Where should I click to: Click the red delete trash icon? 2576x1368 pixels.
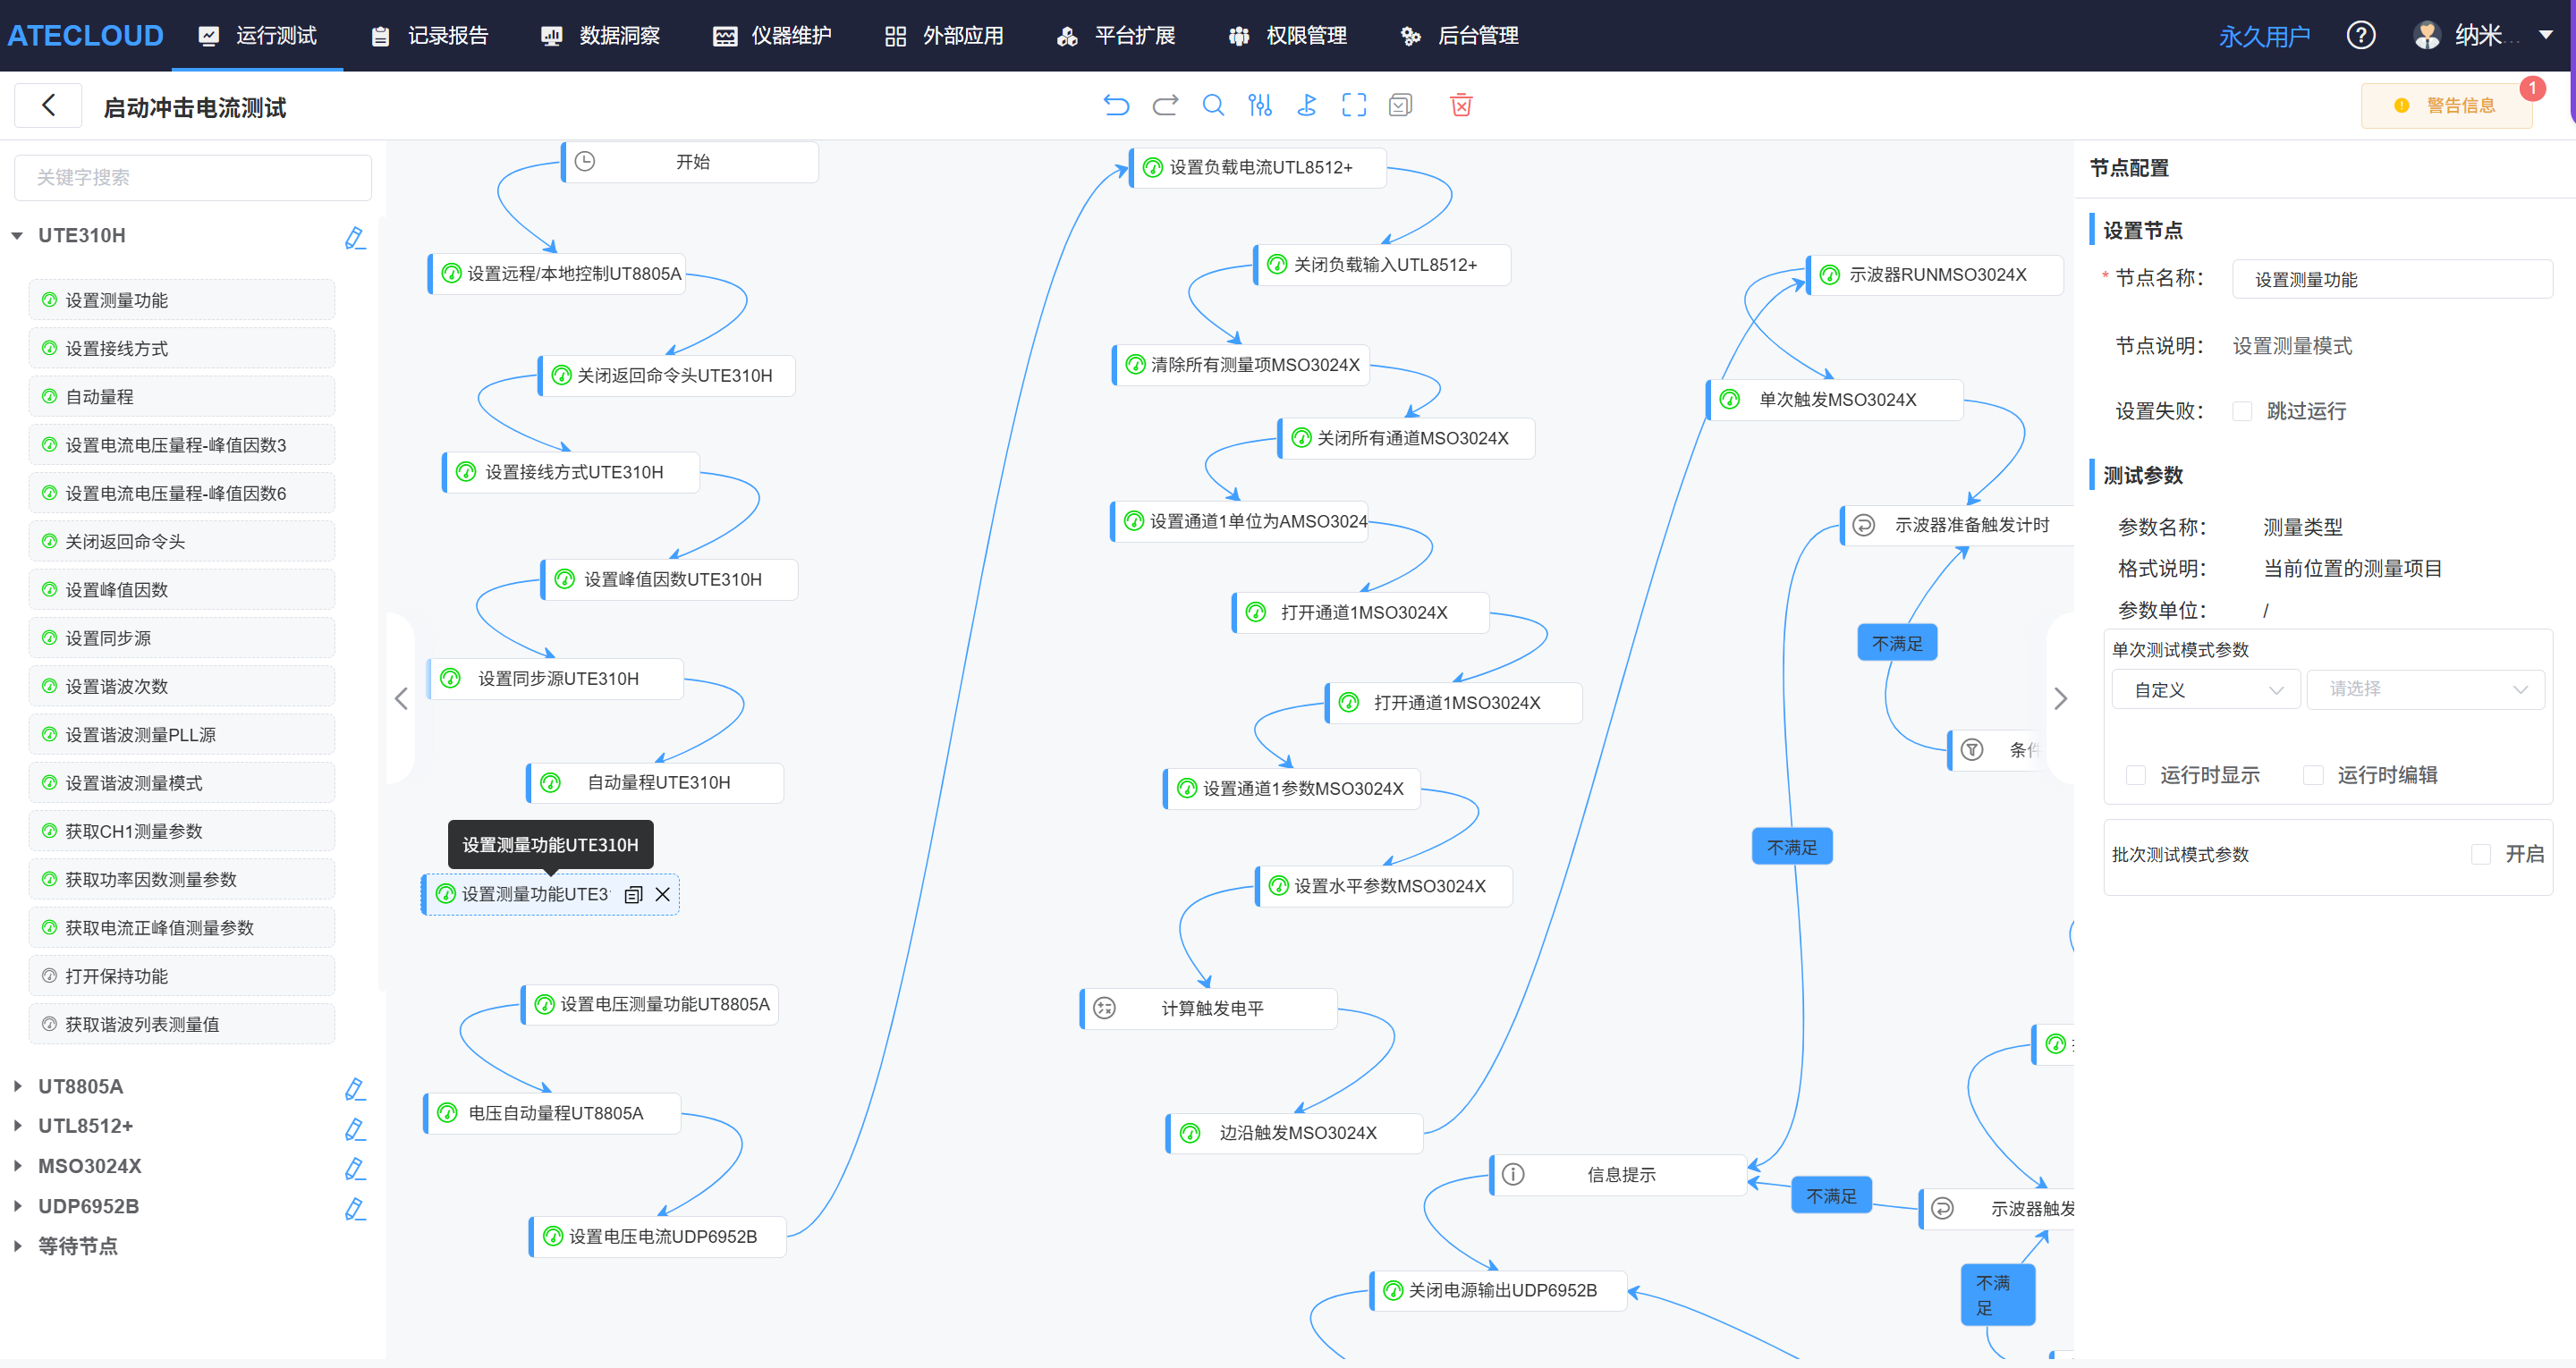pos(1461,105)
